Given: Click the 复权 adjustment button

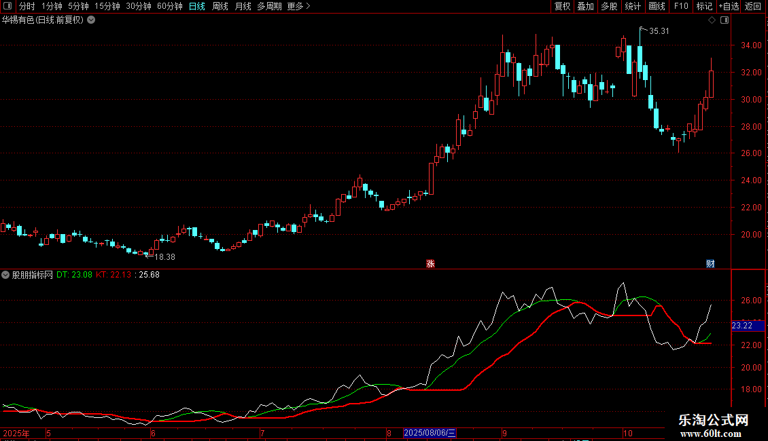Looking at the screenshot, I should [x=562, y=6].
